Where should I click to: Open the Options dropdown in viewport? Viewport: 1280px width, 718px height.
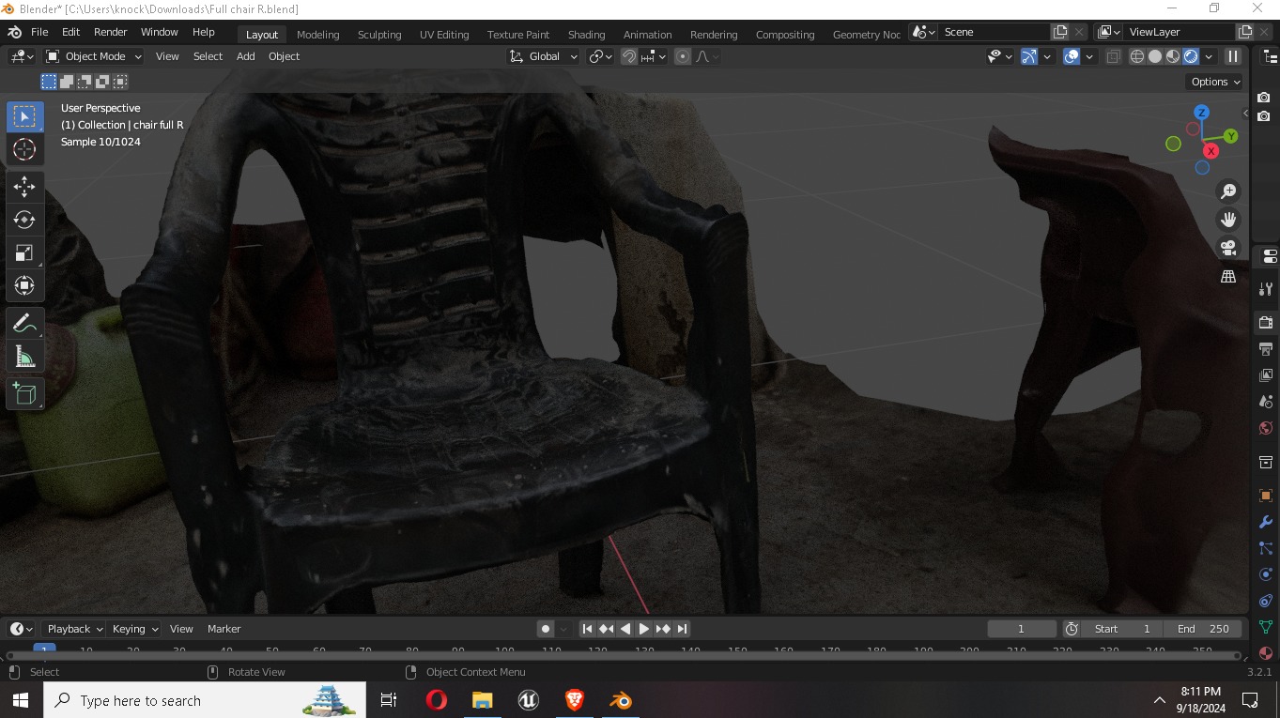coord(1215,82)
